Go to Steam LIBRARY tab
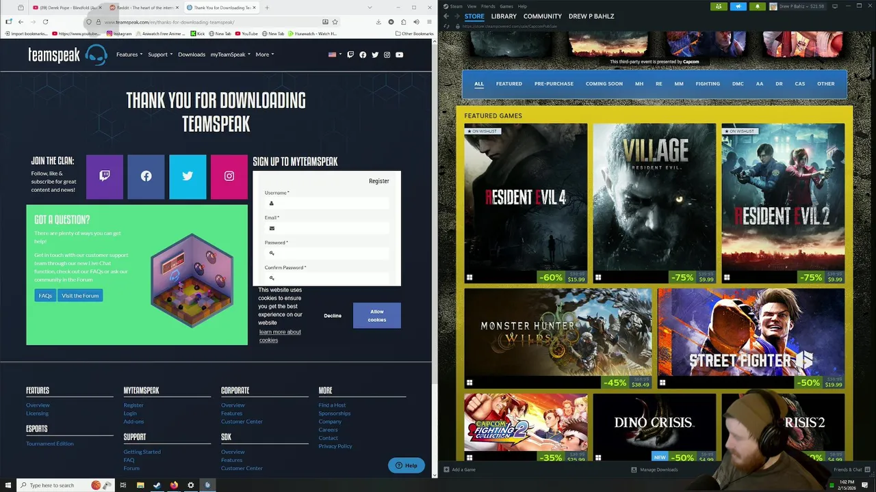Image resolution: width=876 pixels, height=492 pixels. (504, 16)
